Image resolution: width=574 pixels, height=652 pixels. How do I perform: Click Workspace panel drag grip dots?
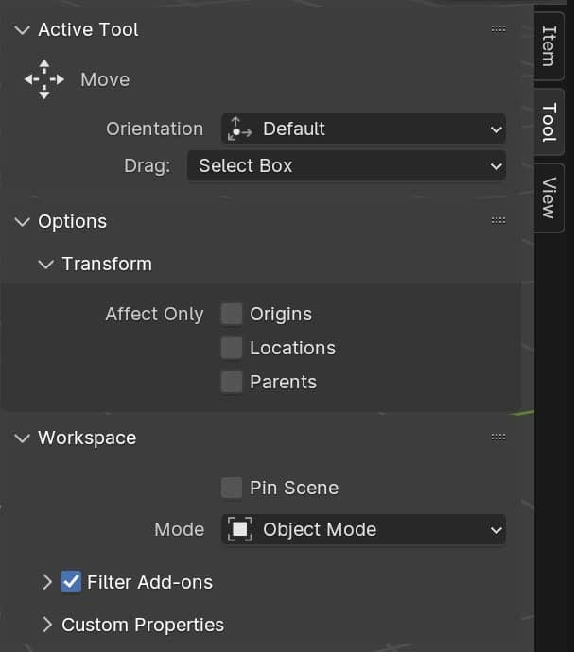coord(498,438)
